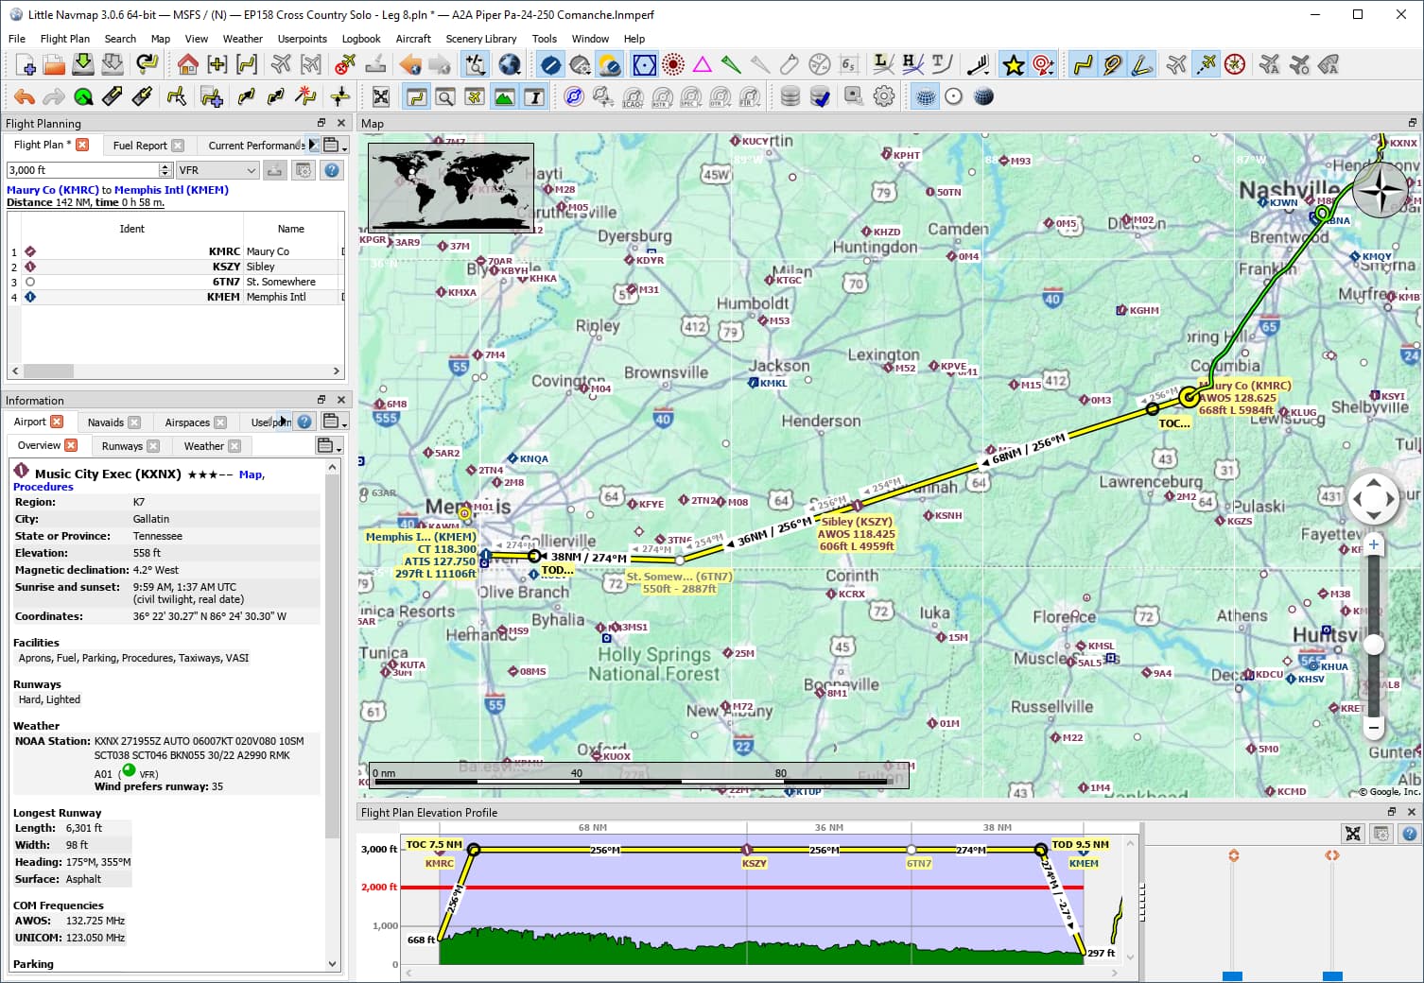This screenshot has height=983, width=1424.
Task: Open help for the elevation profile
Action: click(x=1409, y=834)
